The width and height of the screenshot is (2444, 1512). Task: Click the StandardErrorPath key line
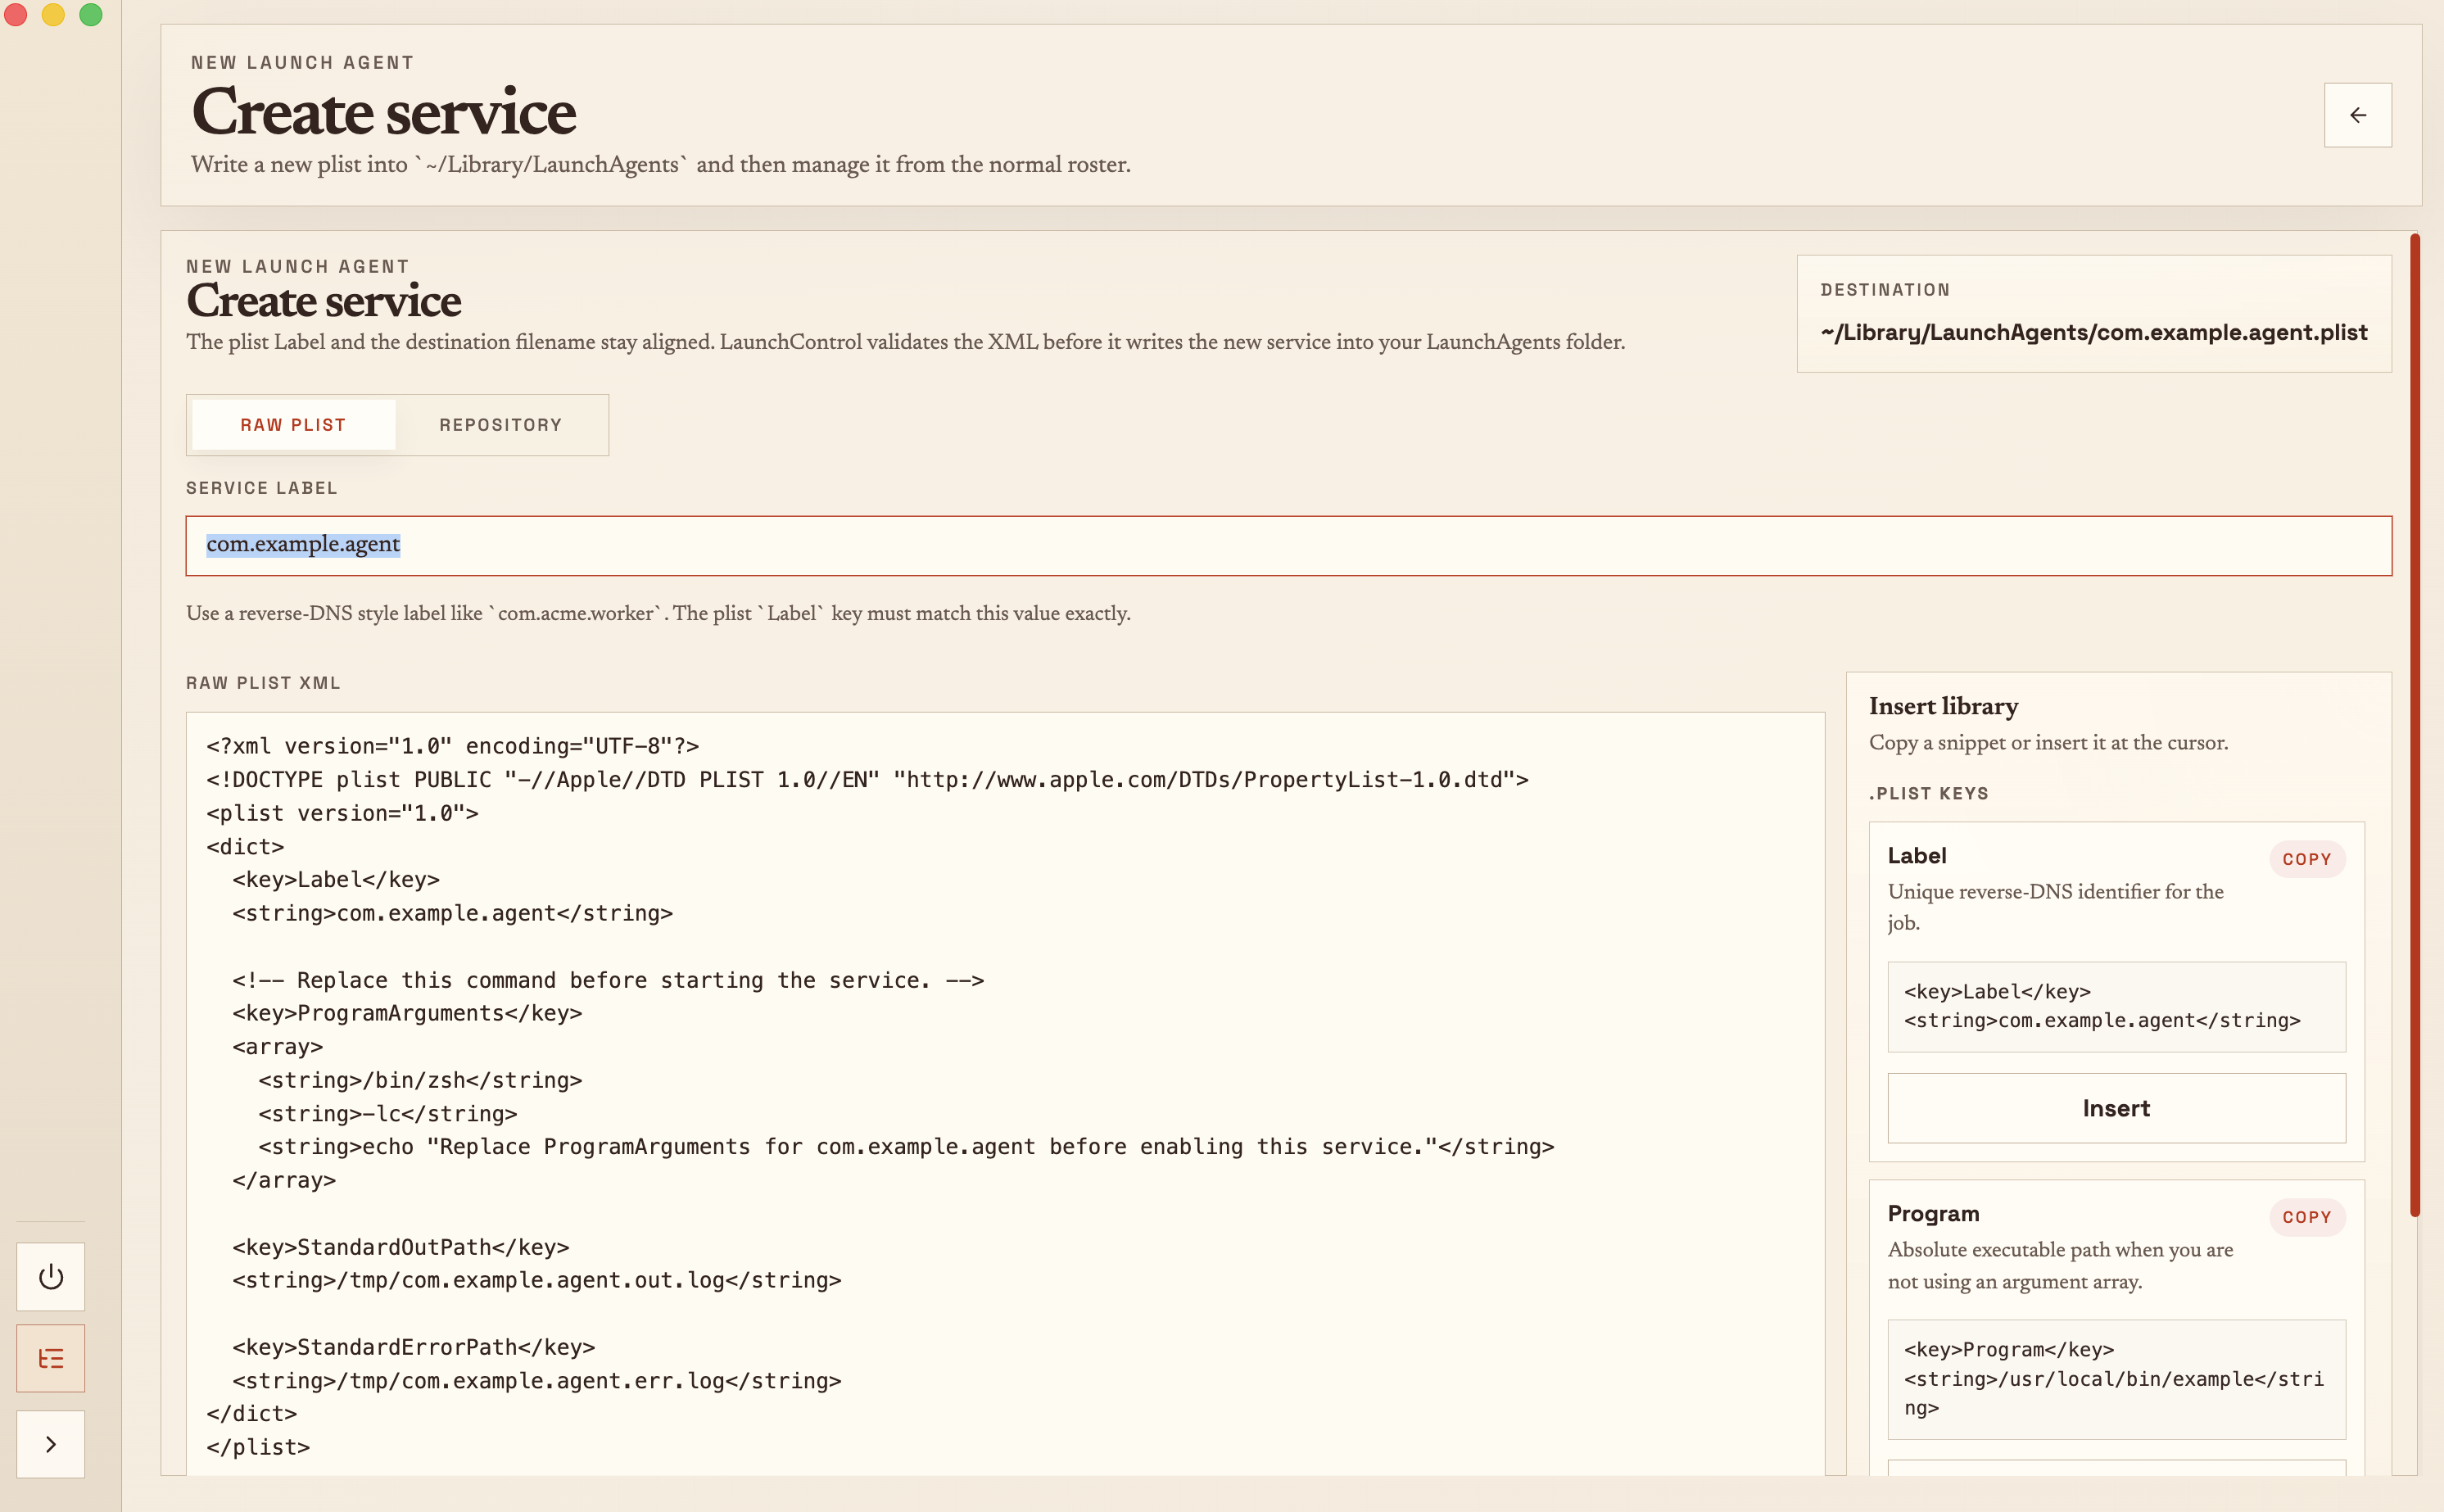click(413, 1347)
